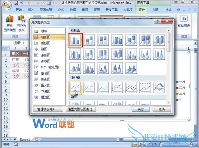
Task: Pick the 3-D pyramid chart
Action: tap(131, 68)
